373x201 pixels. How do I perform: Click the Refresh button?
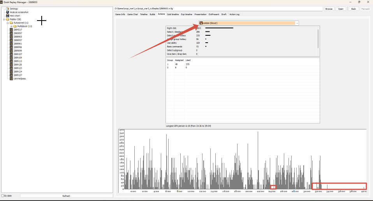pyautogui.click(x=66, y=196)
